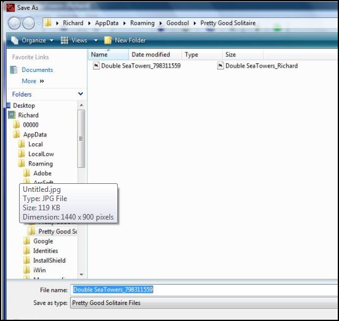Viewport: 339px width, 321px height.
Task: Collapse the Folders pane chevron
Action: 80,93
